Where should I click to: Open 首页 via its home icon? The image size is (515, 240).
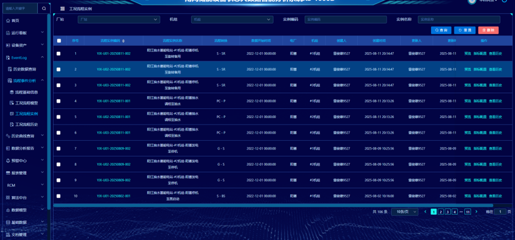[8, 21]
